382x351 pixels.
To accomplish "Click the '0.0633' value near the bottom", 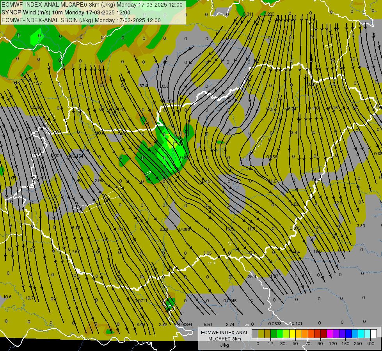I will tap(275, 324).
